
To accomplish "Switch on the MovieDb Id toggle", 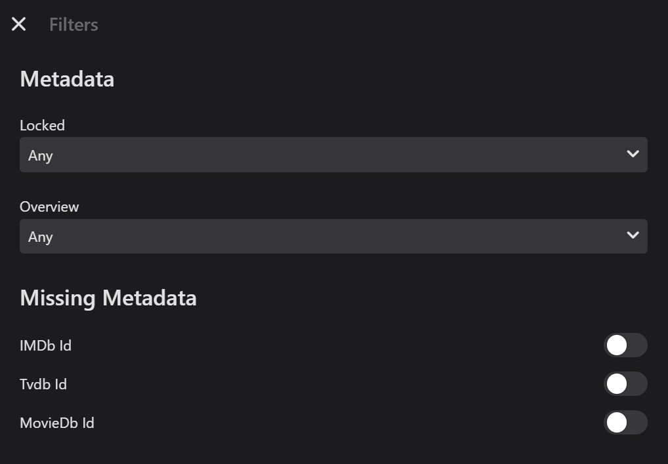I will 625,423.
